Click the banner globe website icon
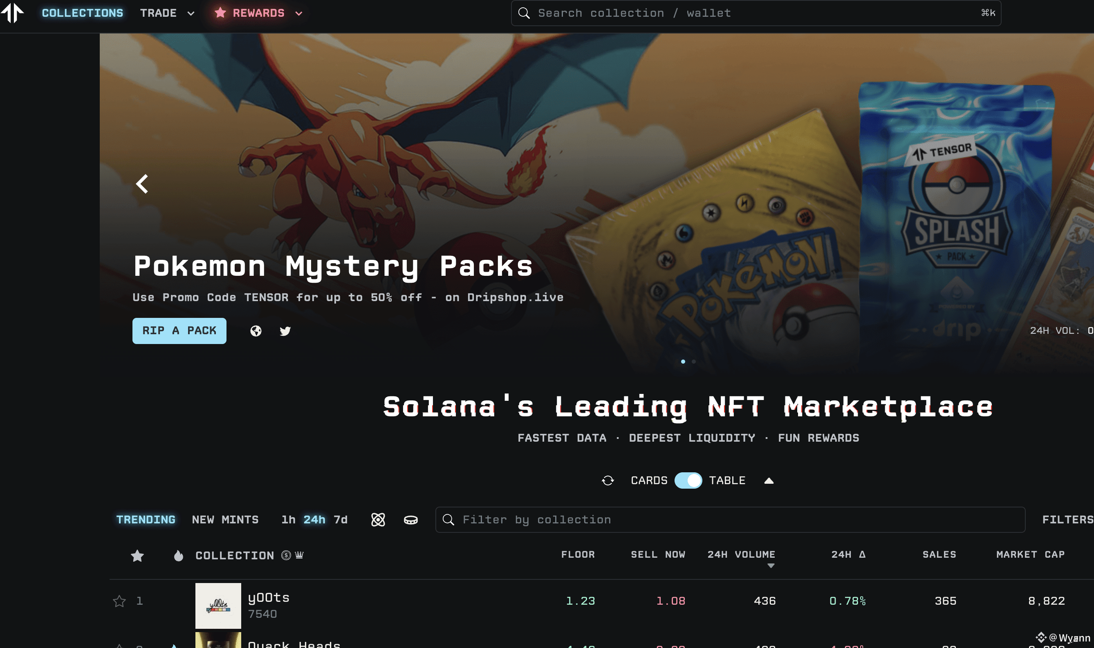 click(256, 331)
